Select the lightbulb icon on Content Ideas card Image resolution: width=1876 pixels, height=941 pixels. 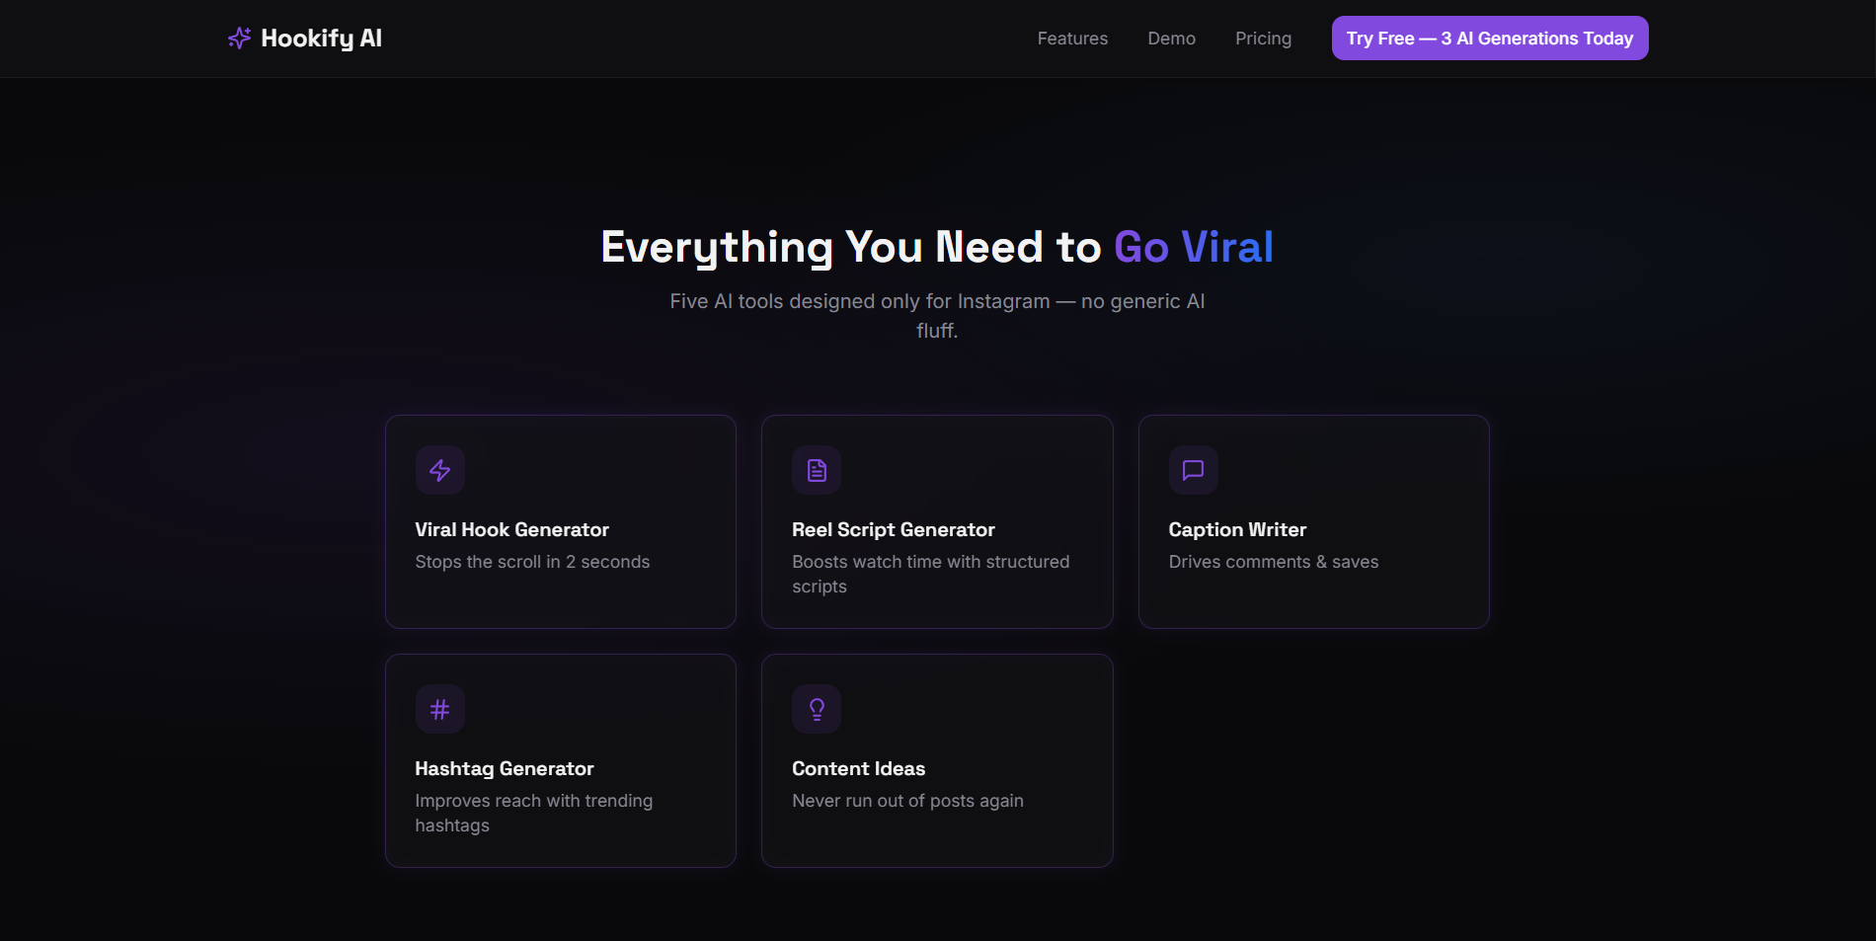[x=817, y=708]
